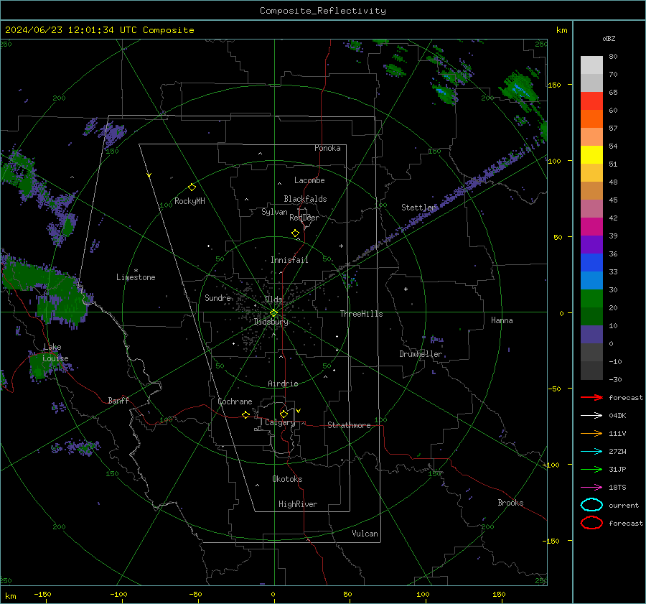The width and height of the screenshot is (646, 604).
Task: Click the white 04DK arrow icon
Action: pos(591,415)
